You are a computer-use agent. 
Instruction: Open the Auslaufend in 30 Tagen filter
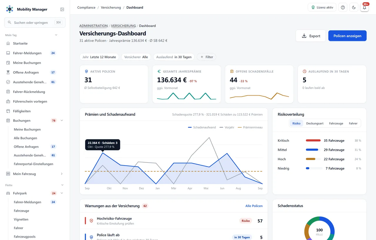coord(174,57)
